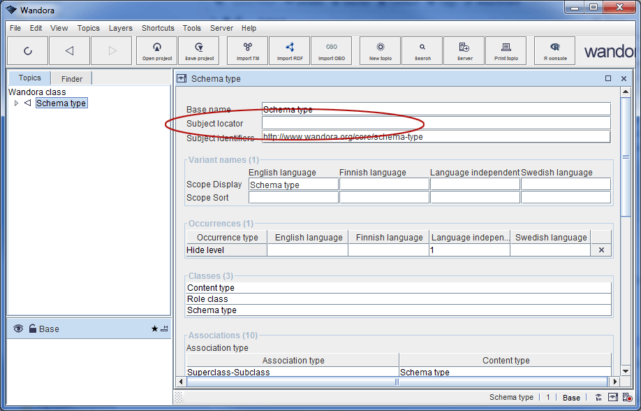Screen dimensions: 641x411
Task: Click the Print topic toolbar icon
Action: tap(506, 50)
